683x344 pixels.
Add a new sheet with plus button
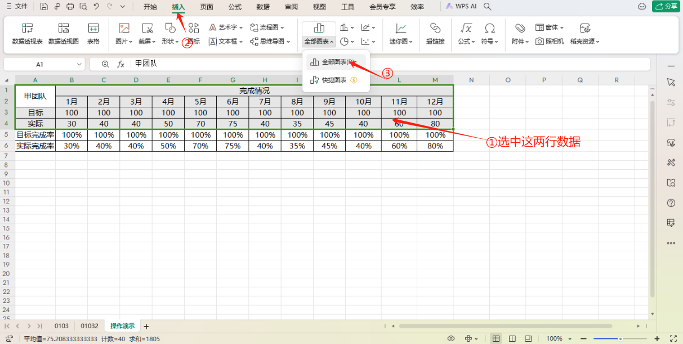pos(146,326)
